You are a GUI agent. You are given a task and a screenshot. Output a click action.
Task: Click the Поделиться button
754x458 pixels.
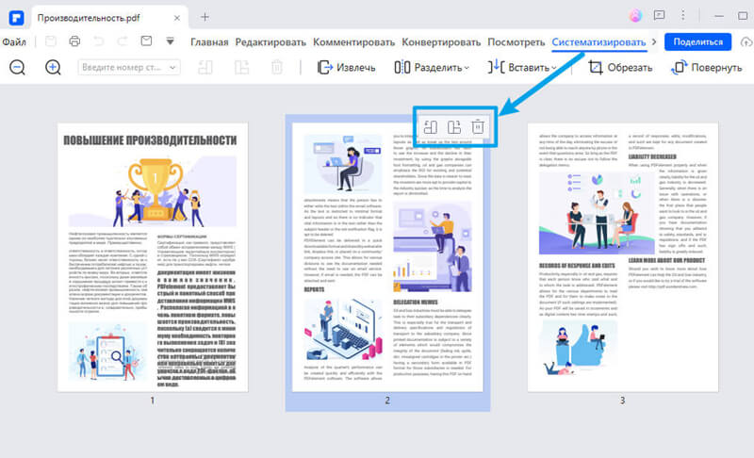pos(697,41)
